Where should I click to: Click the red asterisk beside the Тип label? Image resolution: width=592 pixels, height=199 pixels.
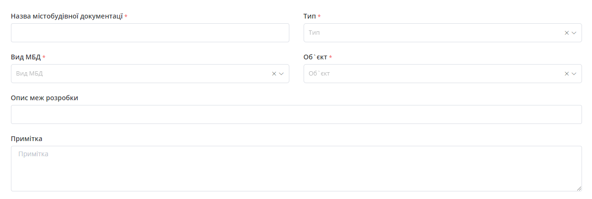tap(319, 16)
